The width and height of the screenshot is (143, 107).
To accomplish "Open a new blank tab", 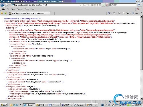I will coord(53,13).
